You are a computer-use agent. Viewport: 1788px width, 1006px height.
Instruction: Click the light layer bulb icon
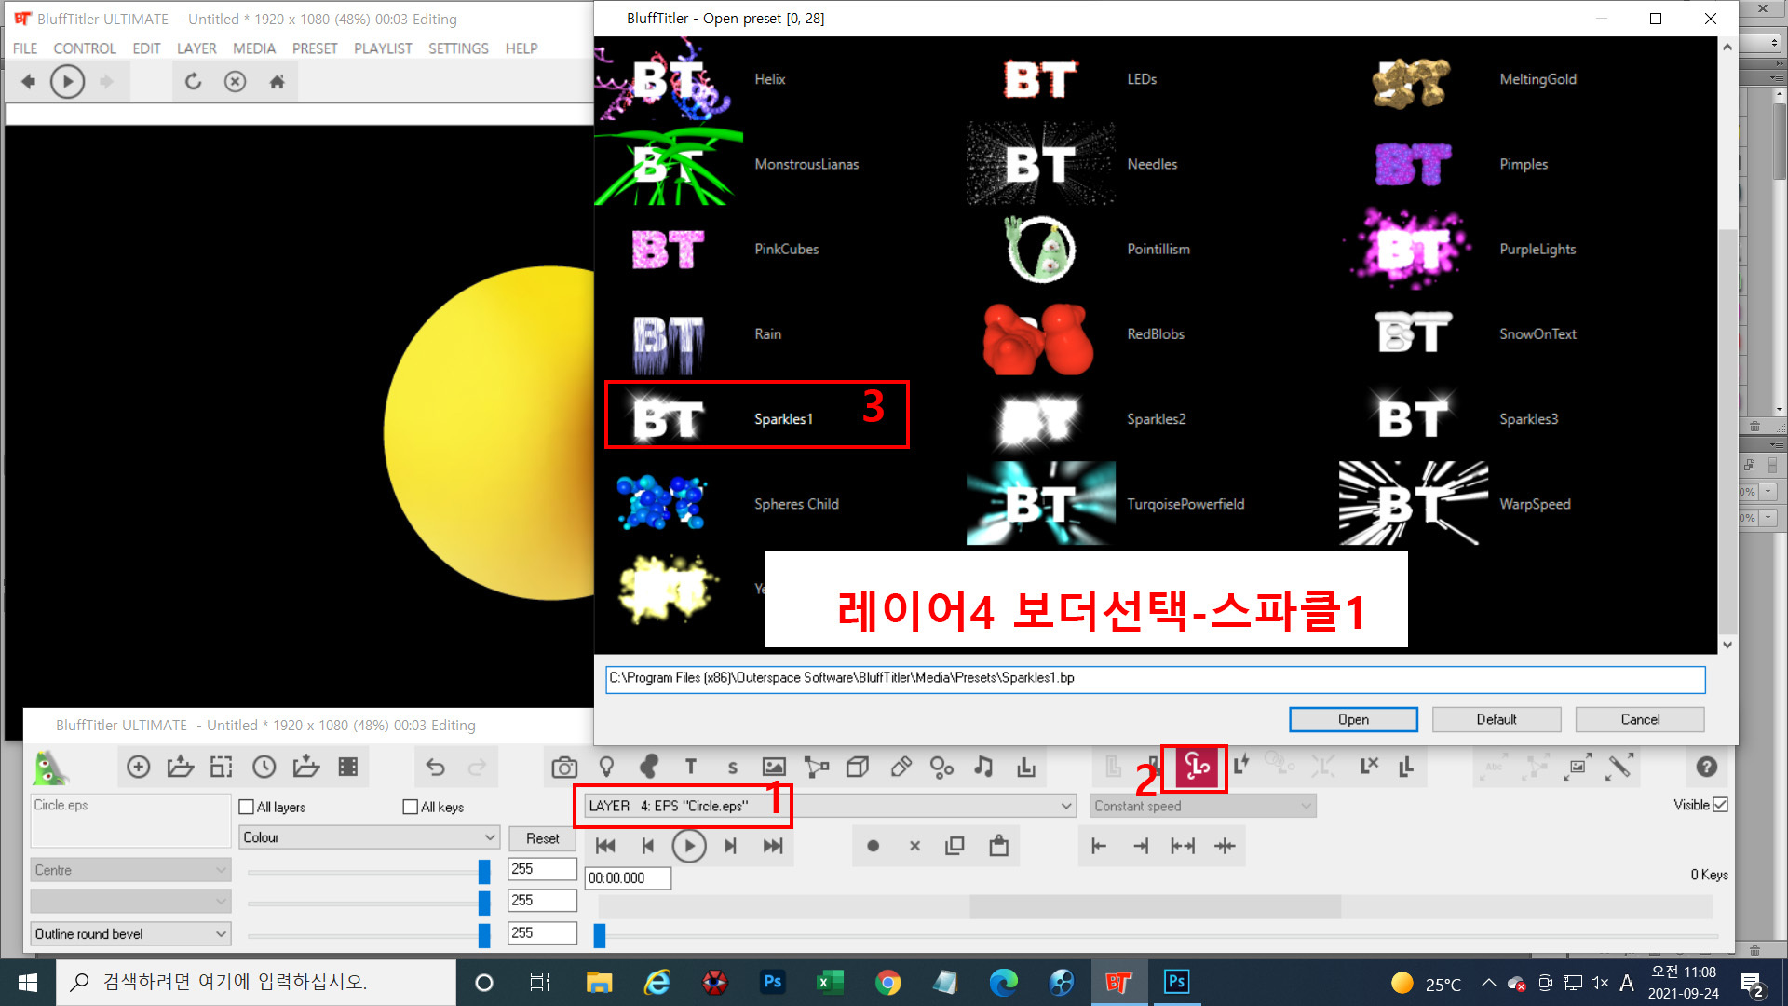[606, 767]
